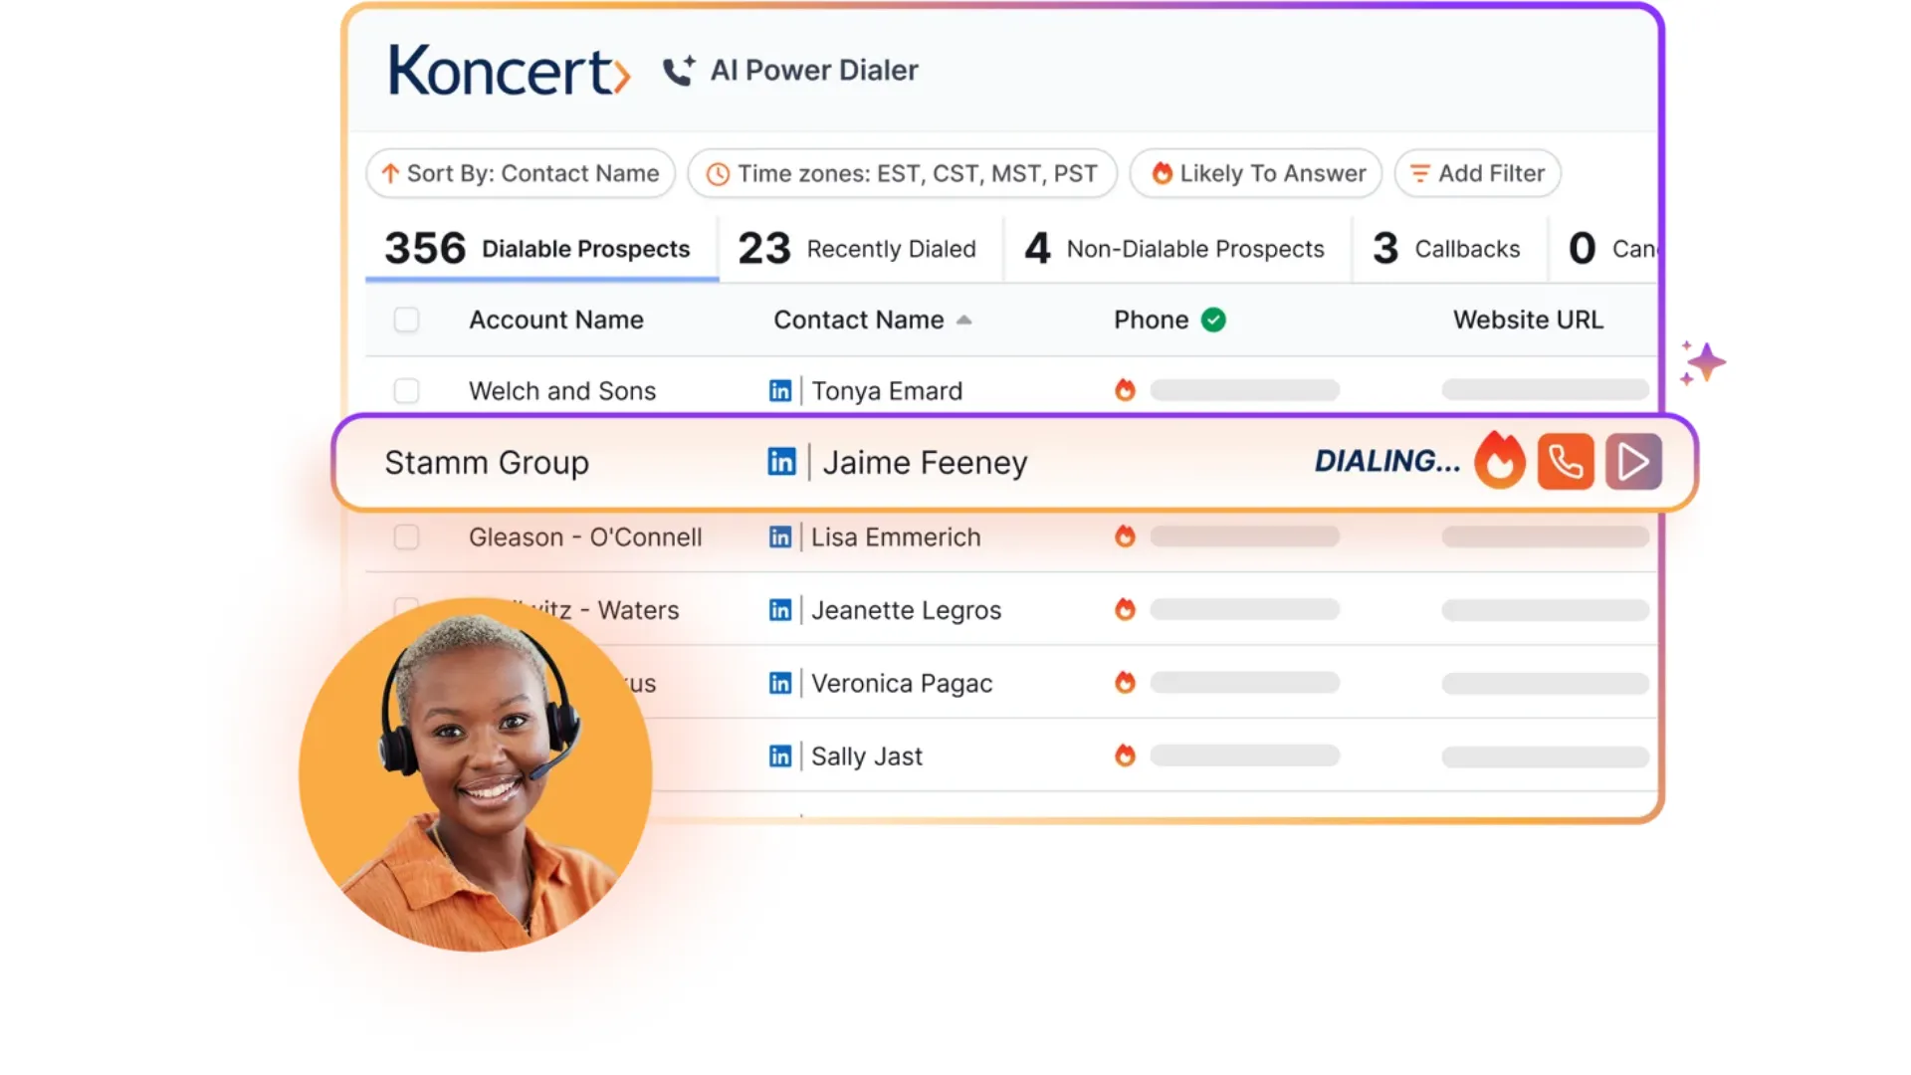
Task: Click the green verified check beside Phone
Action: (1213, 320)
